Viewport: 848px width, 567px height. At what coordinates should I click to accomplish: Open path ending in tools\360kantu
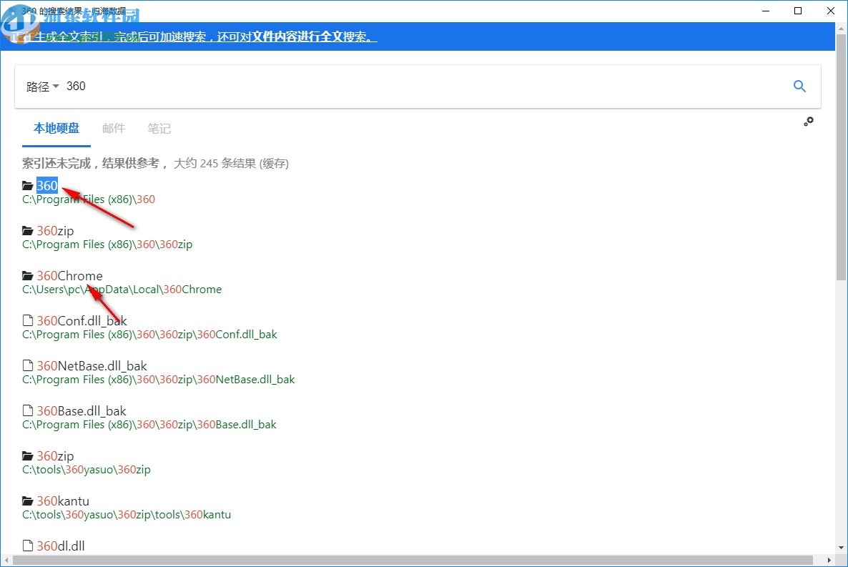point(127,515)
